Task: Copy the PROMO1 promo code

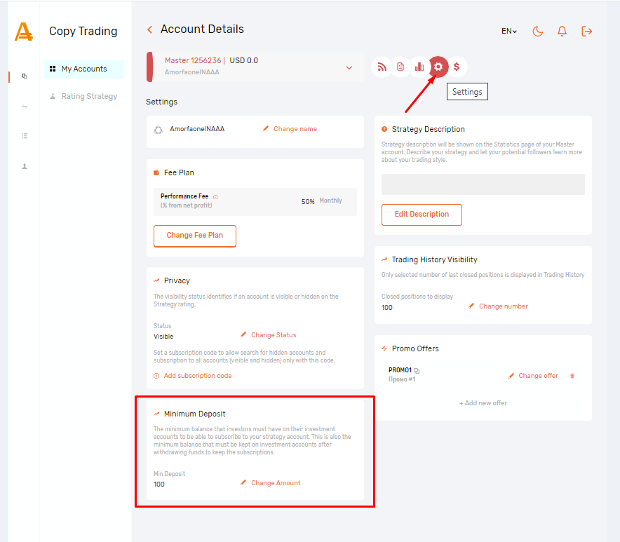Action: pos(417,370)
